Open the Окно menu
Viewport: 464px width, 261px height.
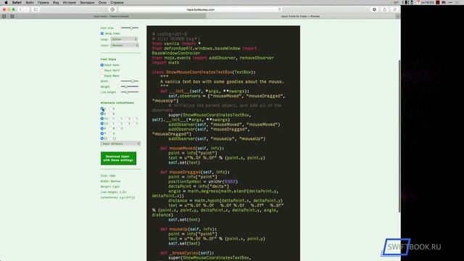coord(102,2)
